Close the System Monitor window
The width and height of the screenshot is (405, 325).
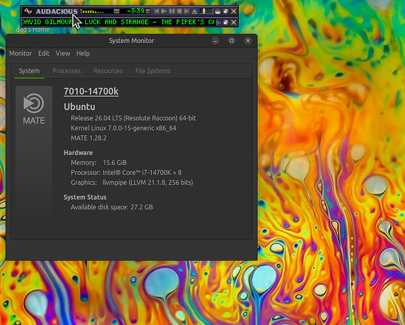(x=248, y=40)
